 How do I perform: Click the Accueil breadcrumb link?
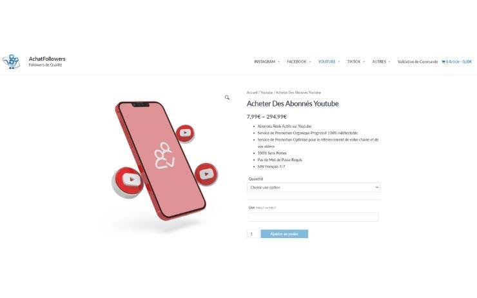click(x=252, y=92)
